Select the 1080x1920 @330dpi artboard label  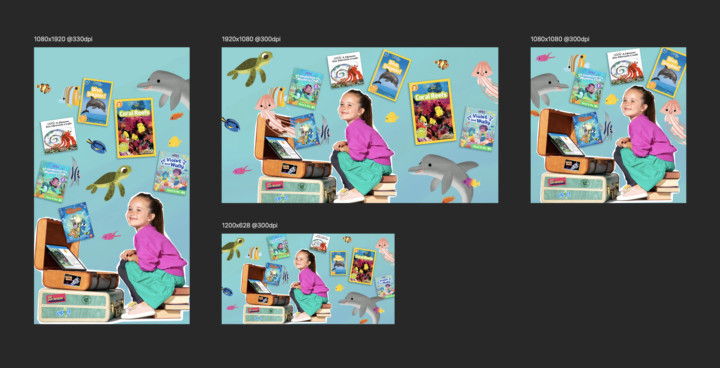63,39
